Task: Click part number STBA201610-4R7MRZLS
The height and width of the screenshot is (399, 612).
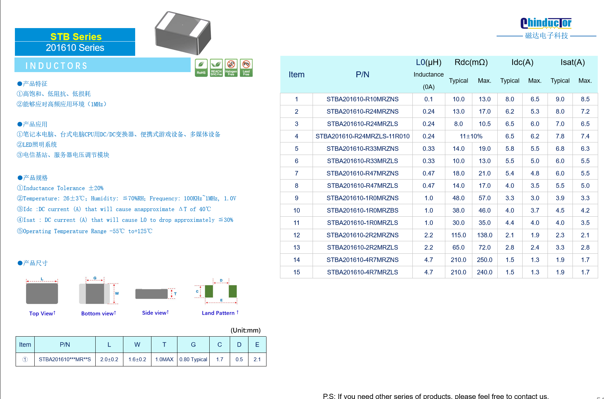Action: [362, 272]
